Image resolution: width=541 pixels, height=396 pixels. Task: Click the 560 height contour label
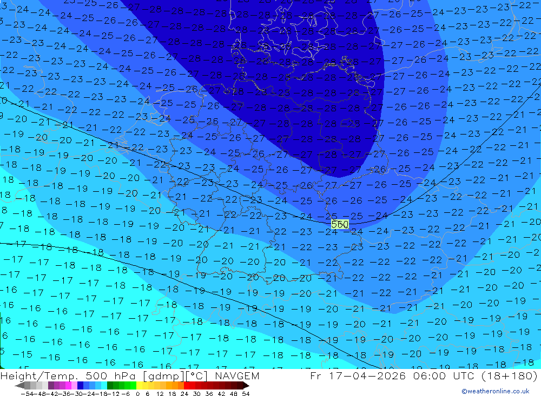[x=340, y=224]
